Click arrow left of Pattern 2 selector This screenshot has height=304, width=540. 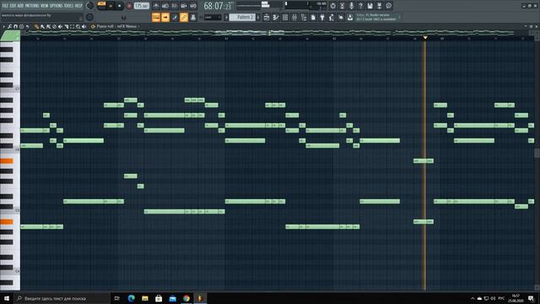[226, 17]
